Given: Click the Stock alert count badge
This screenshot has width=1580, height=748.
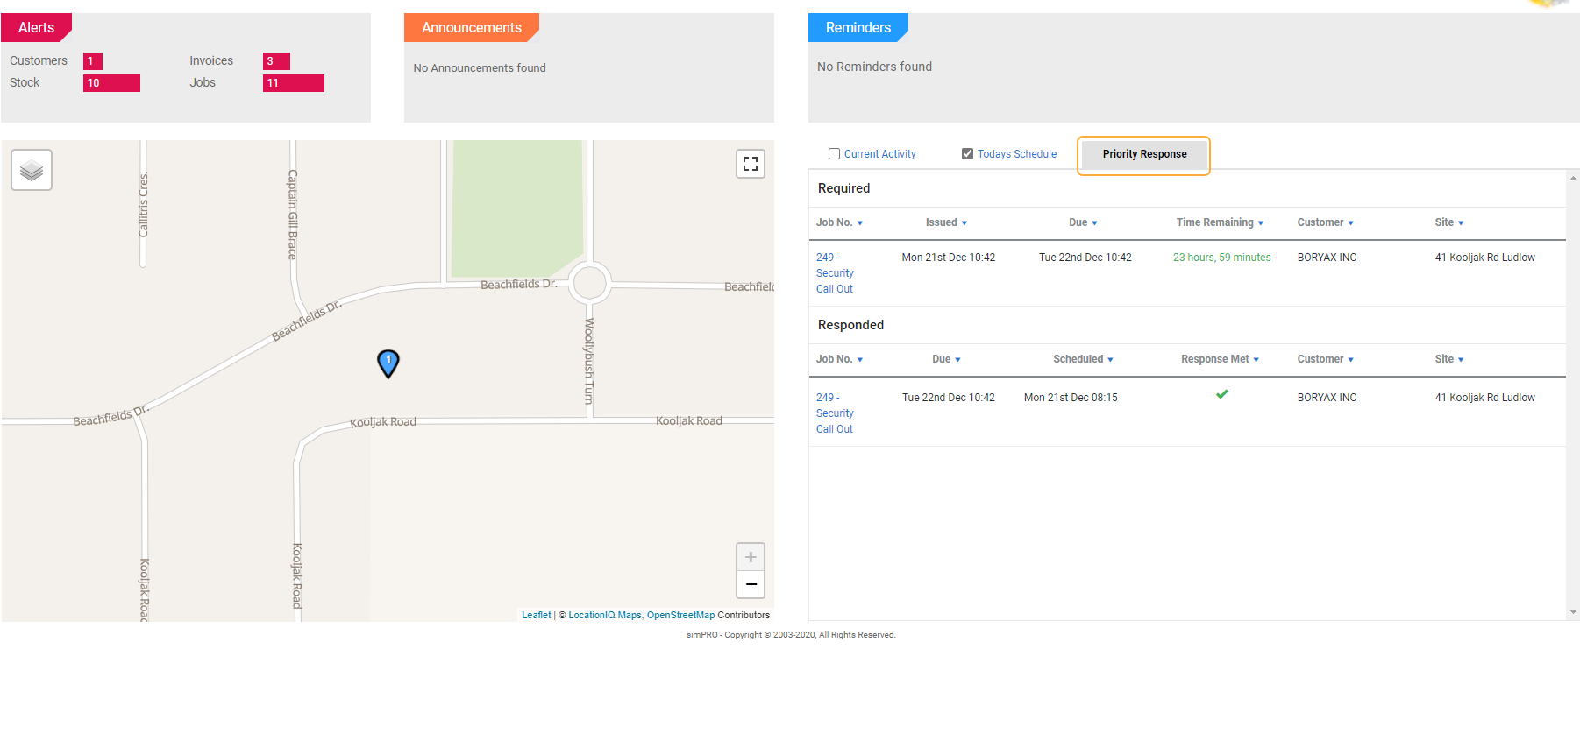Looking at the screenshot, I should 111,83.
